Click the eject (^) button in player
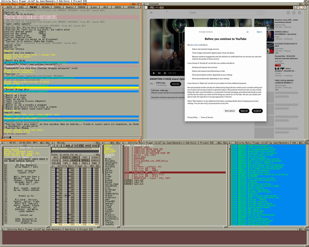Screen dimensions: 309x247 [63, 146]
